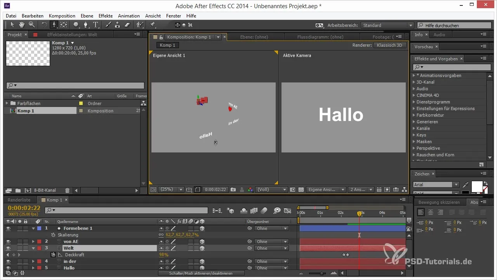Open the Komposition menu
Image resolution: width=497 pixels, height=280 pixels.
(x=62, y=16)
